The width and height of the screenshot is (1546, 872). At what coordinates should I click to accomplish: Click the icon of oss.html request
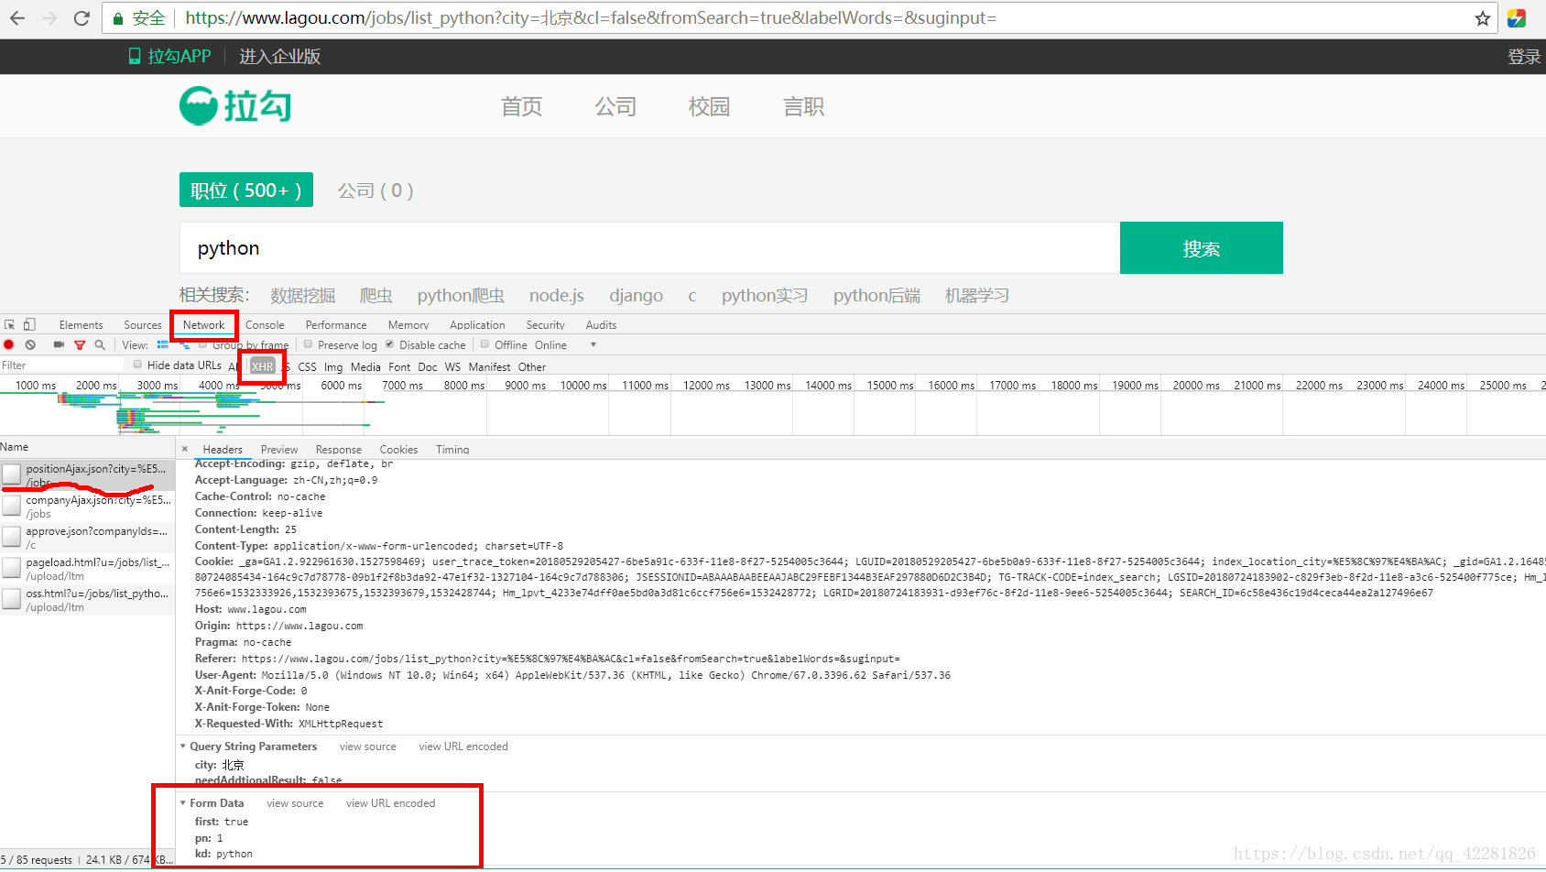tap(12, 599)
